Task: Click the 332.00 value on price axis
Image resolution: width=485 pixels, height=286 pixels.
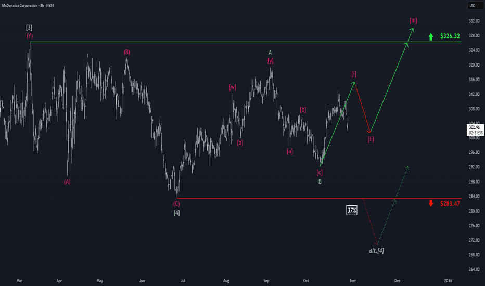Action: tap(473, 21)
